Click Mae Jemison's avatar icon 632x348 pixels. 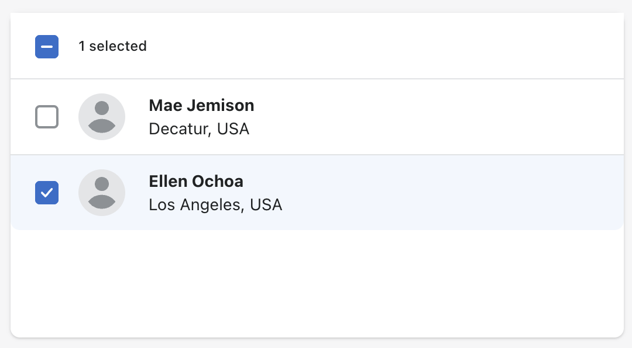(x=102, y=117)
